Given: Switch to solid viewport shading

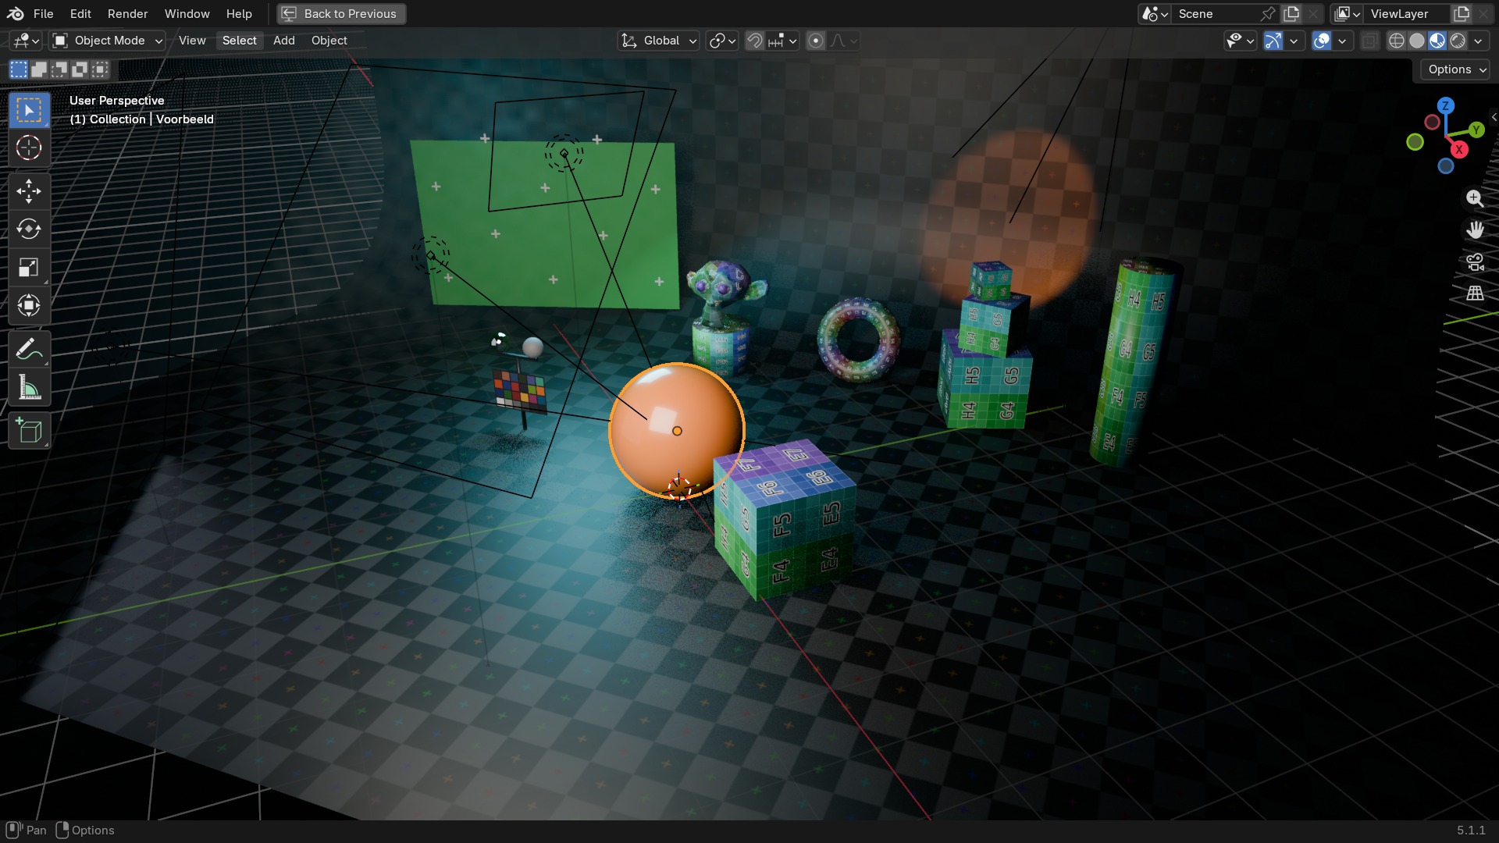Looking at the screenshot, I should click(x=1417, y=41).
